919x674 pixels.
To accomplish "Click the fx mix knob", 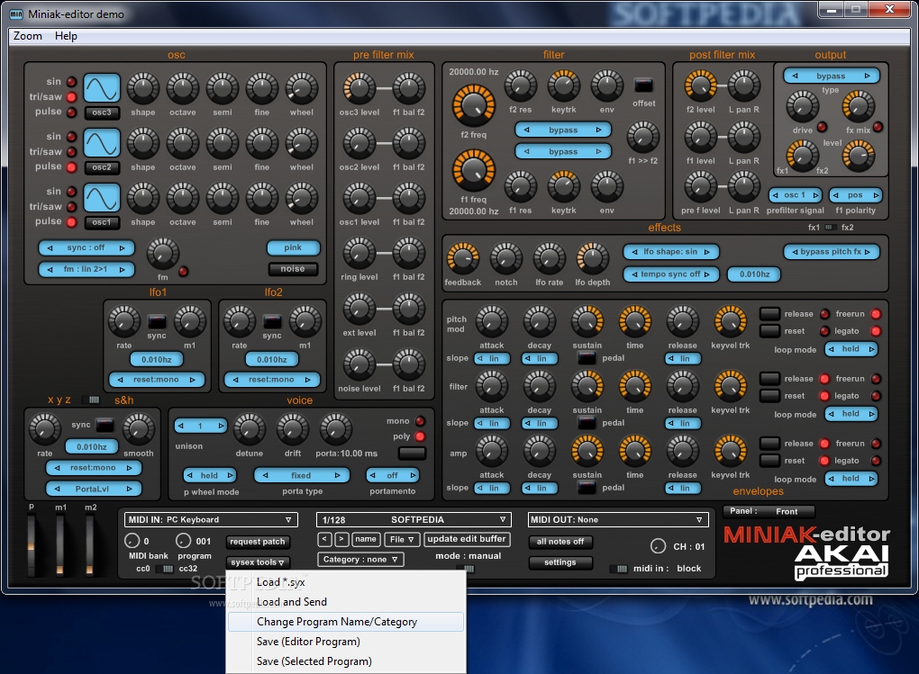I will 858,107.
